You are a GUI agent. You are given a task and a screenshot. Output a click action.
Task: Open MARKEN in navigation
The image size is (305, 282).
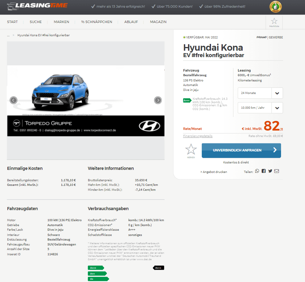tap(61, 22)
